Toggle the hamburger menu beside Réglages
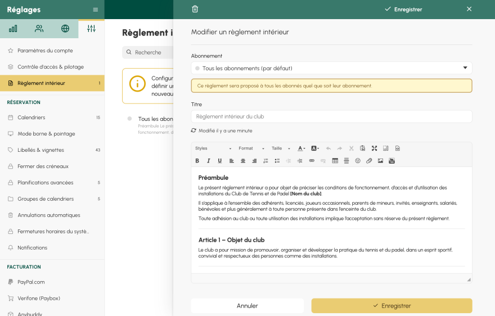495x316 pixels. click(95, 10)
